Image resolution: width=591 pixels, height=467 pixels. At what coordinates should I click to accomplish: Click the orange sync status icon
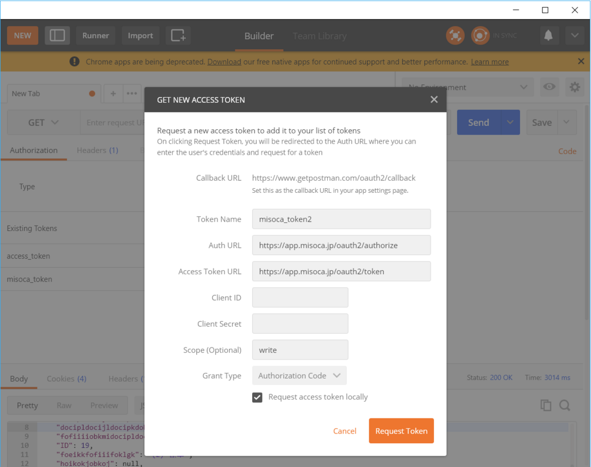[x=480, y=35]
